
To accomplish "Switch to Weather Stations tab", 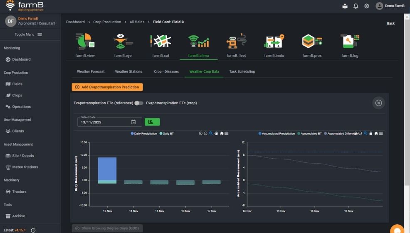I will 128,71.
